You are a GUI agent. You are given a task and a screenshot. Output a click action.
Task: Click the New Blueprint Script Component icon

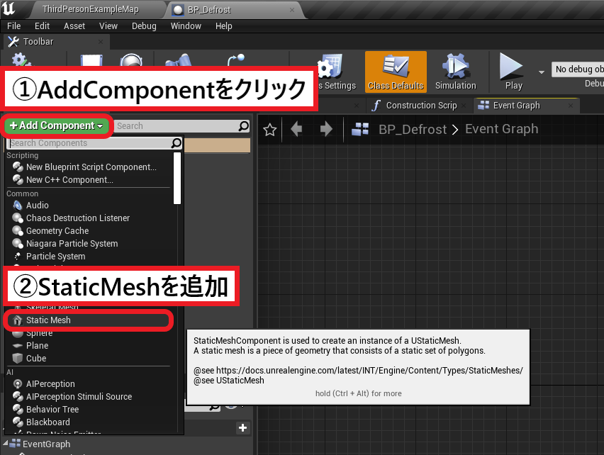pyautogui.click(x=18, y=167)
